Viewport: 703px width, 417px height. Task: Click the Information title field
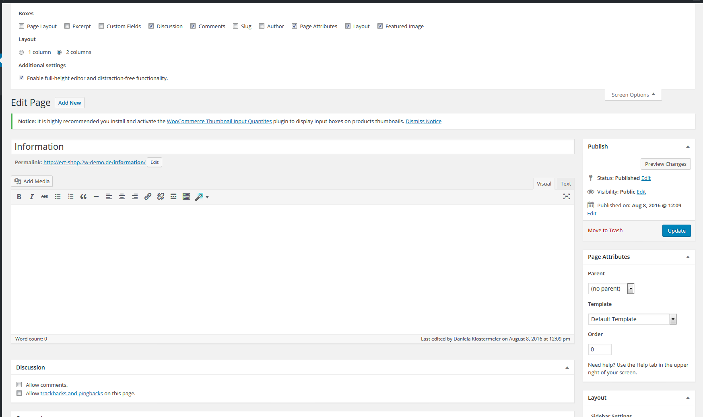293,147
